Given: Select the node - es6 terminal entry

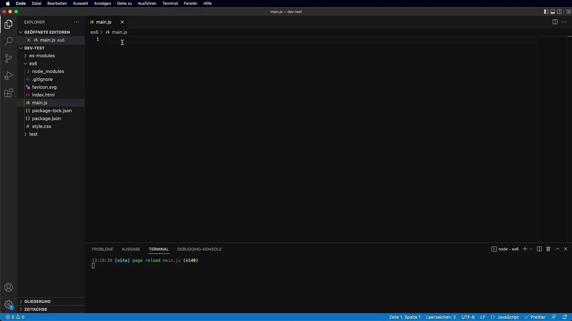Looking at the screenshot, I should point(505,249).
